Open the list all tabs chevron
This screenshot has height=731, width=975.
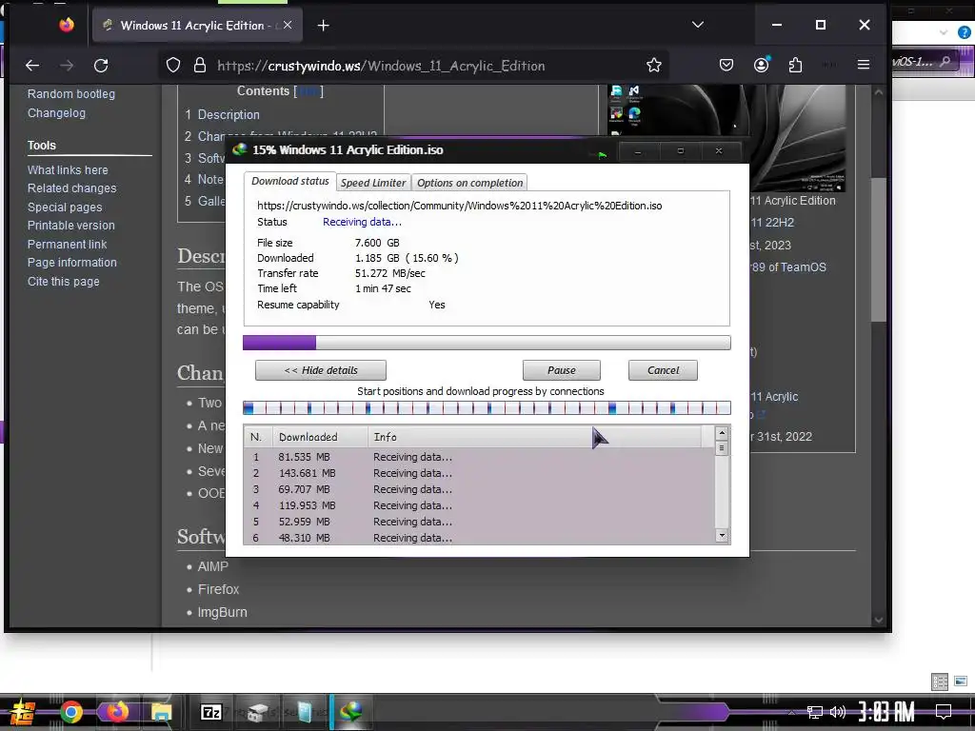coord(698,25)
